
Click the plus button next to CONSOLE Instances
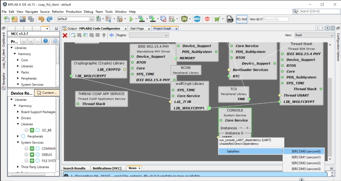247,128
